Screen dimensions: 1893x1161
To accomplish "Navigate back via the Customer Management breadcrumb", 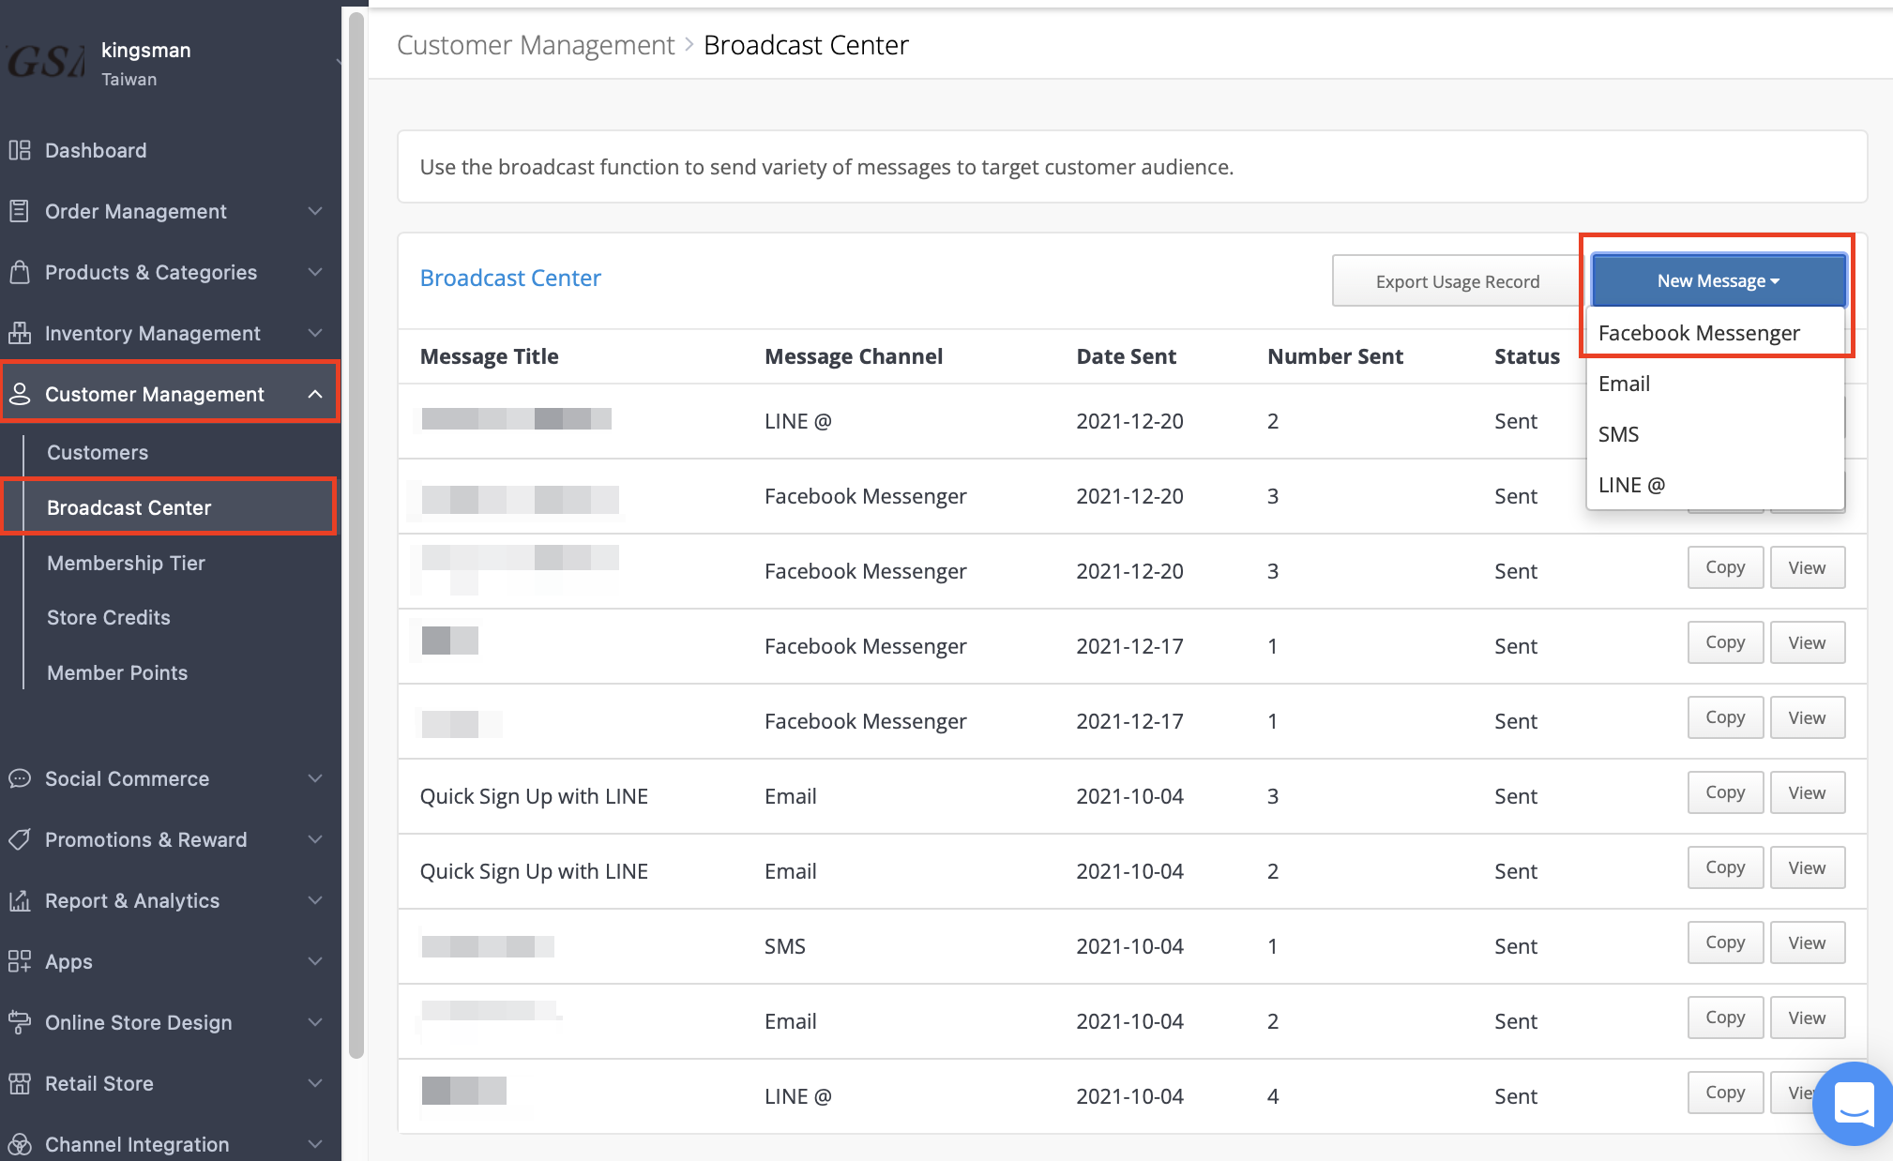I will (x=535, y=44).
